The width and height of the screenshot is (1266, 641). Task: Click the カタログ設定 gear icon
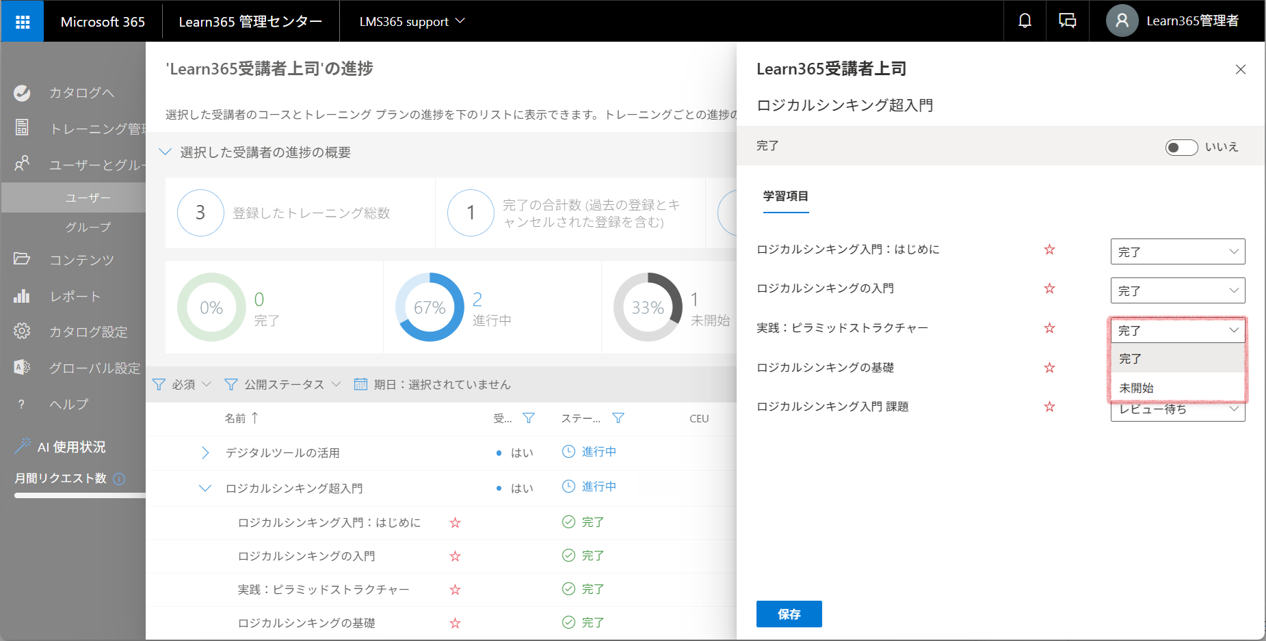point(22,331)
